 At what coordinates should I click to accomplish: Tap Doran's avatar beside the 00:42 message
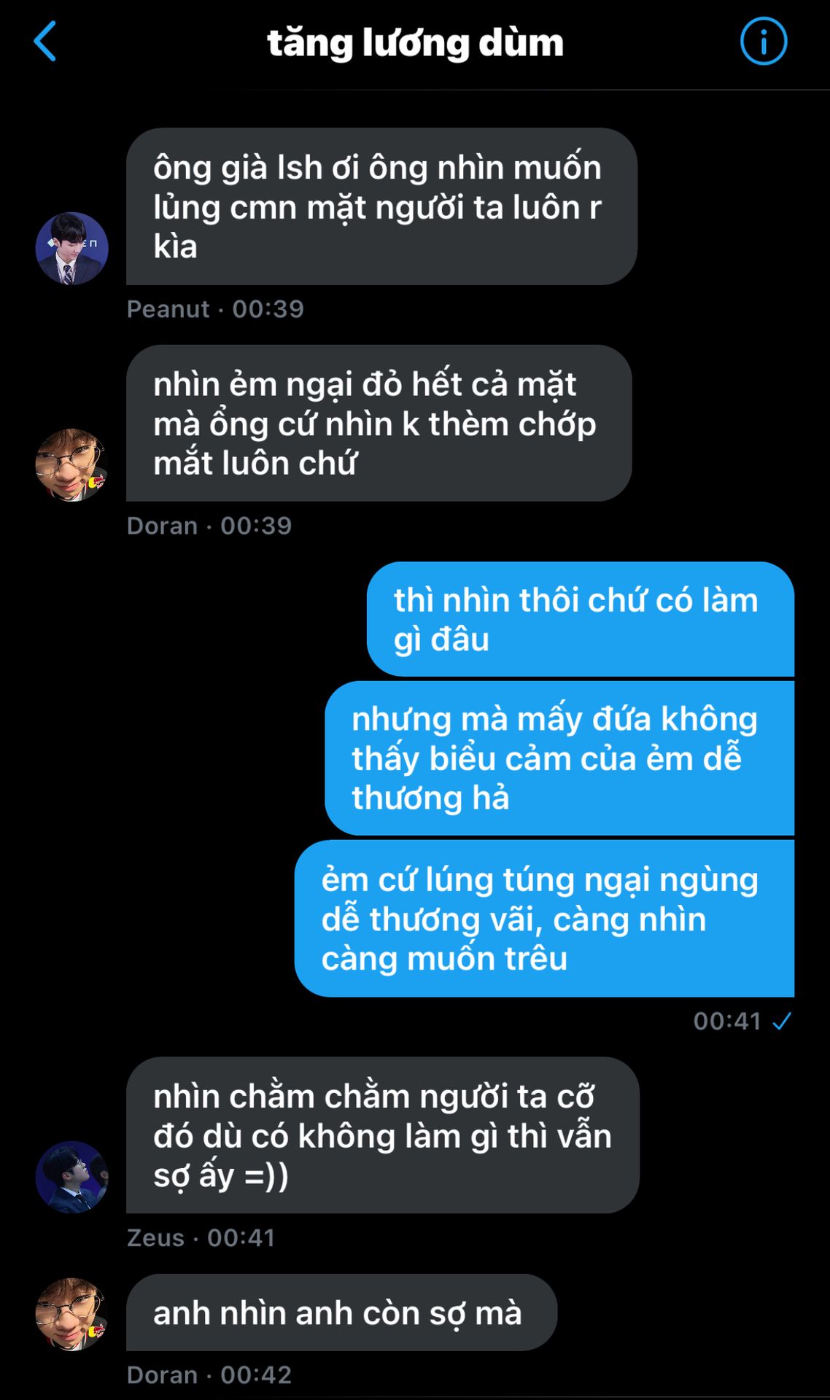(71, 1314)
